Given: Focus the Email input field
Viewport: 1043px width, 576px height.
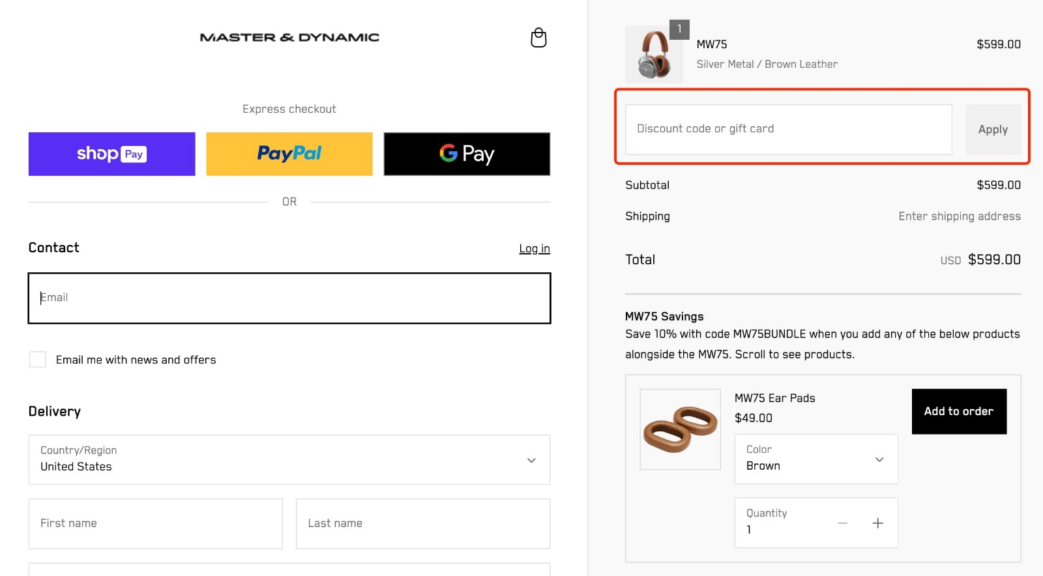Looking at the screenshot, I should [x=289, y=298].
